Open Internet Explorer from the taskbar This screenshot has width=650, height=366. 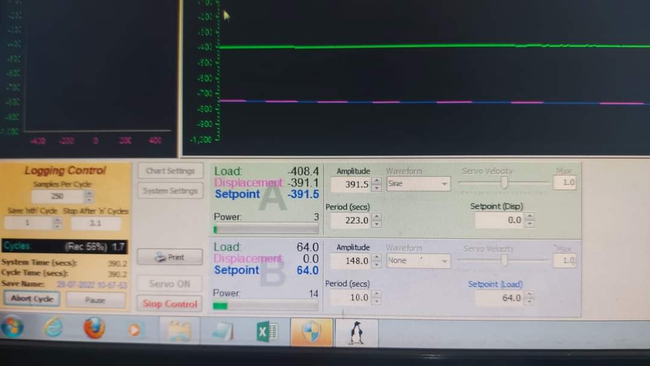point(54,328)
